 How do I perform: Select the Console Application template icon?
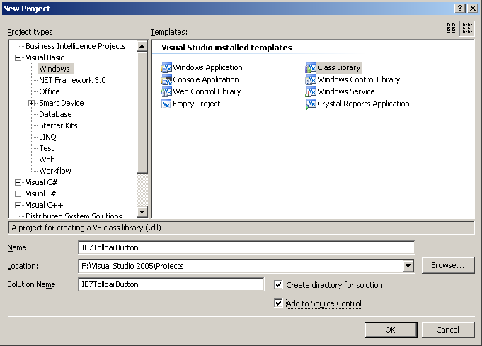point(166,79)
